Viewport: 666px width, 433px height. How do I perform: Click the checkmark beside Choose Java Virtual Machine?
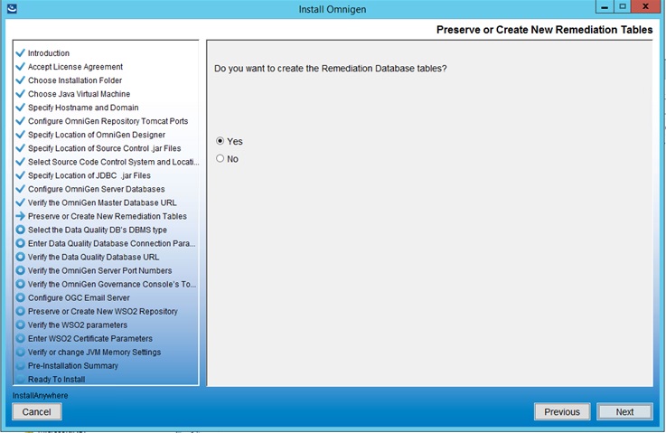point(21,93)
